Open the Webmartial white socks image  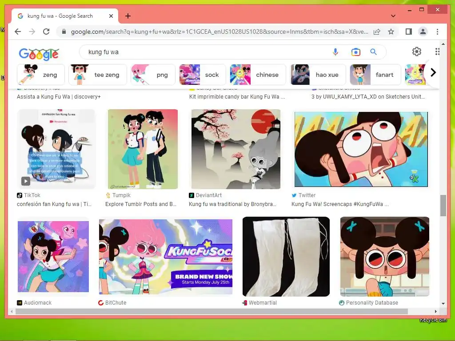(x=286, y=257)
